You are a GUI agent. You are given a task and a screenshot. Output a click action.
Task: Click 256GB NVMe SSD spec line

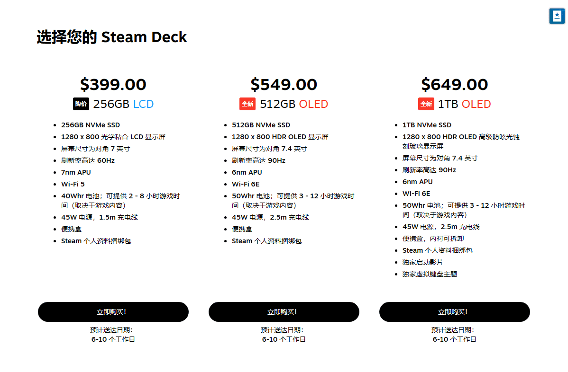(90, 125)
